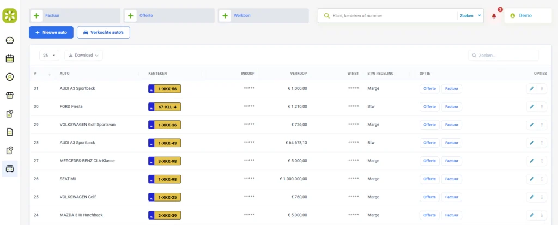The width and height of the screenshot is (558, 225).
Task: Click the Offerte quick-create tab
Action: [169, 16]
